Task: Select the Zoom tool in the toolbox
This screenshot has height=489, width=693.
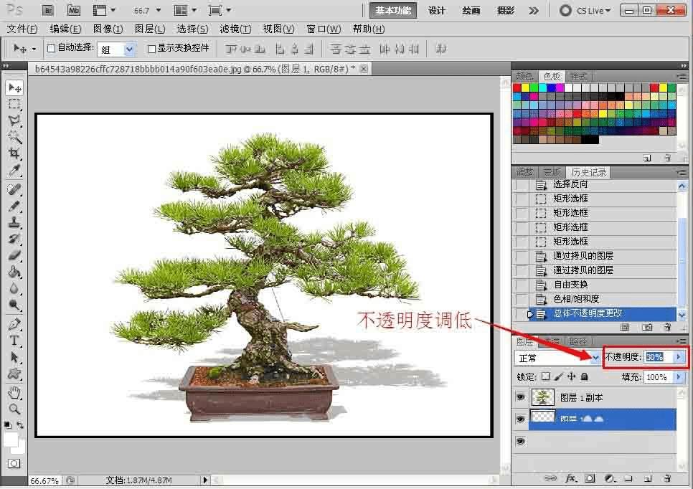Action: click(14, 409)
